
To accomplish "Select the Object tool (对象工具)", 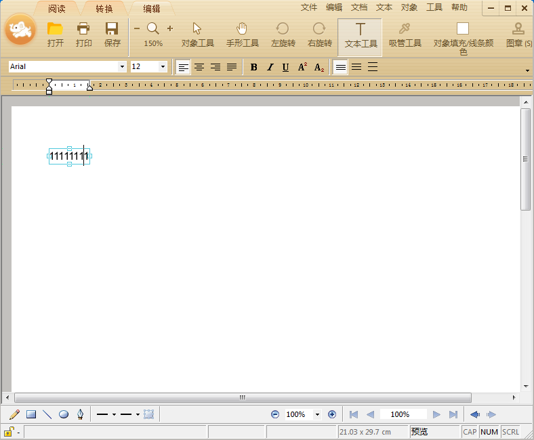I will point(197,29).
